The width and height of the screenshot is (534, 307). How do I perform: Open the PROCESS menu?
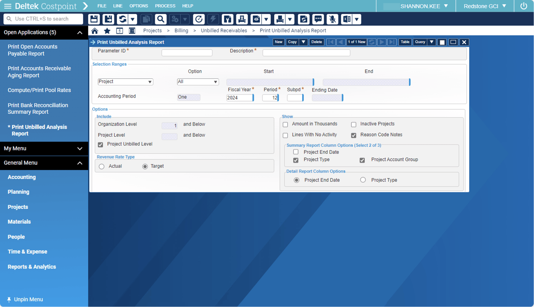165,6
